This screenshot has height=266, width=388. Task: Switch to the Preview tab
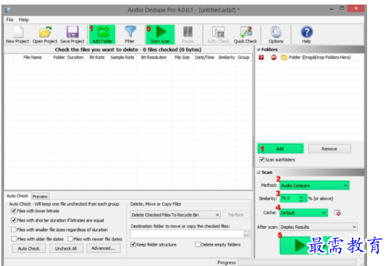[40, 197]
